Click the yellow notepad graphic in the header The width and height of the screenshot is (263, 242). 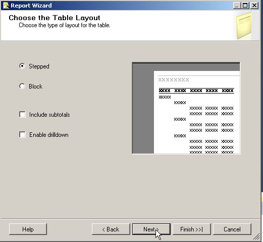click(x=244, y=26)
